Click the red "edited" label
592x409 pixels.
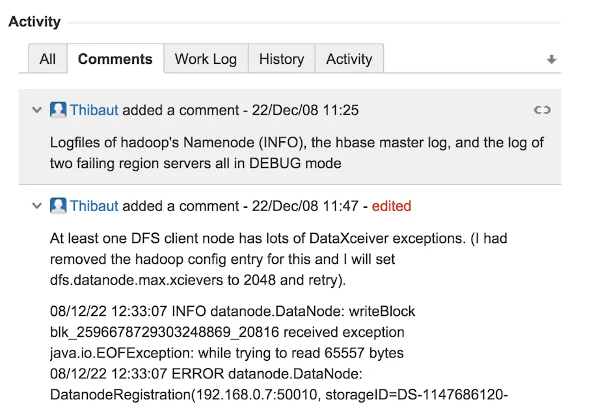coord(391,206)
